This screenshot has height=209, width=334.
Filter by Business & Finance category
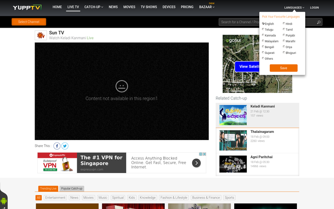click(x=206, y=198)
